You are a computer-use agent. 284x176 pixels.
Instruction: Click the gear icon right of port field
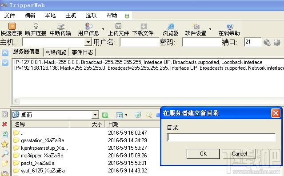pyautogui.click(x=277, y=43)
